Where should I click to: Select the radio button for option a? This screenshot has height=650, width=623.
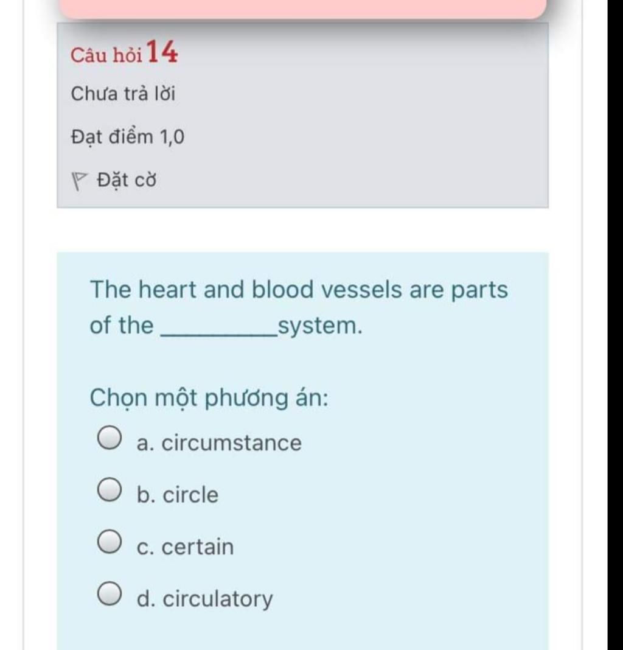pos(110,438)
